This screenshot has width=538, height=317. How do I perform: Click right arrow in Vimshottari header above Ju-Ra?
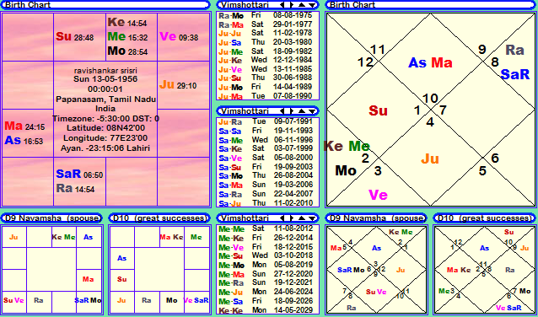(292, 111)
